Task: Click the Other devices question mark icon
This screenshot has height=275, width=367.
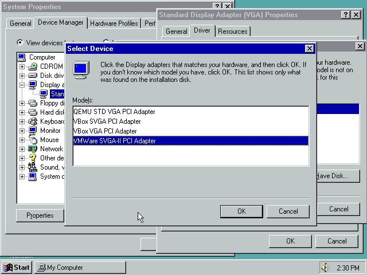Action: [x=33, y=158]
